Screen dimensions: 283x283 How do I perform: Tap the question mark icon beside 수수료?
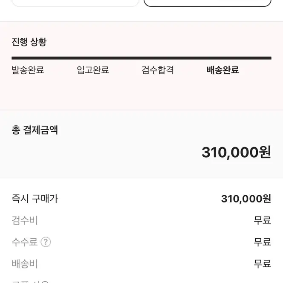tap(46, 242)
